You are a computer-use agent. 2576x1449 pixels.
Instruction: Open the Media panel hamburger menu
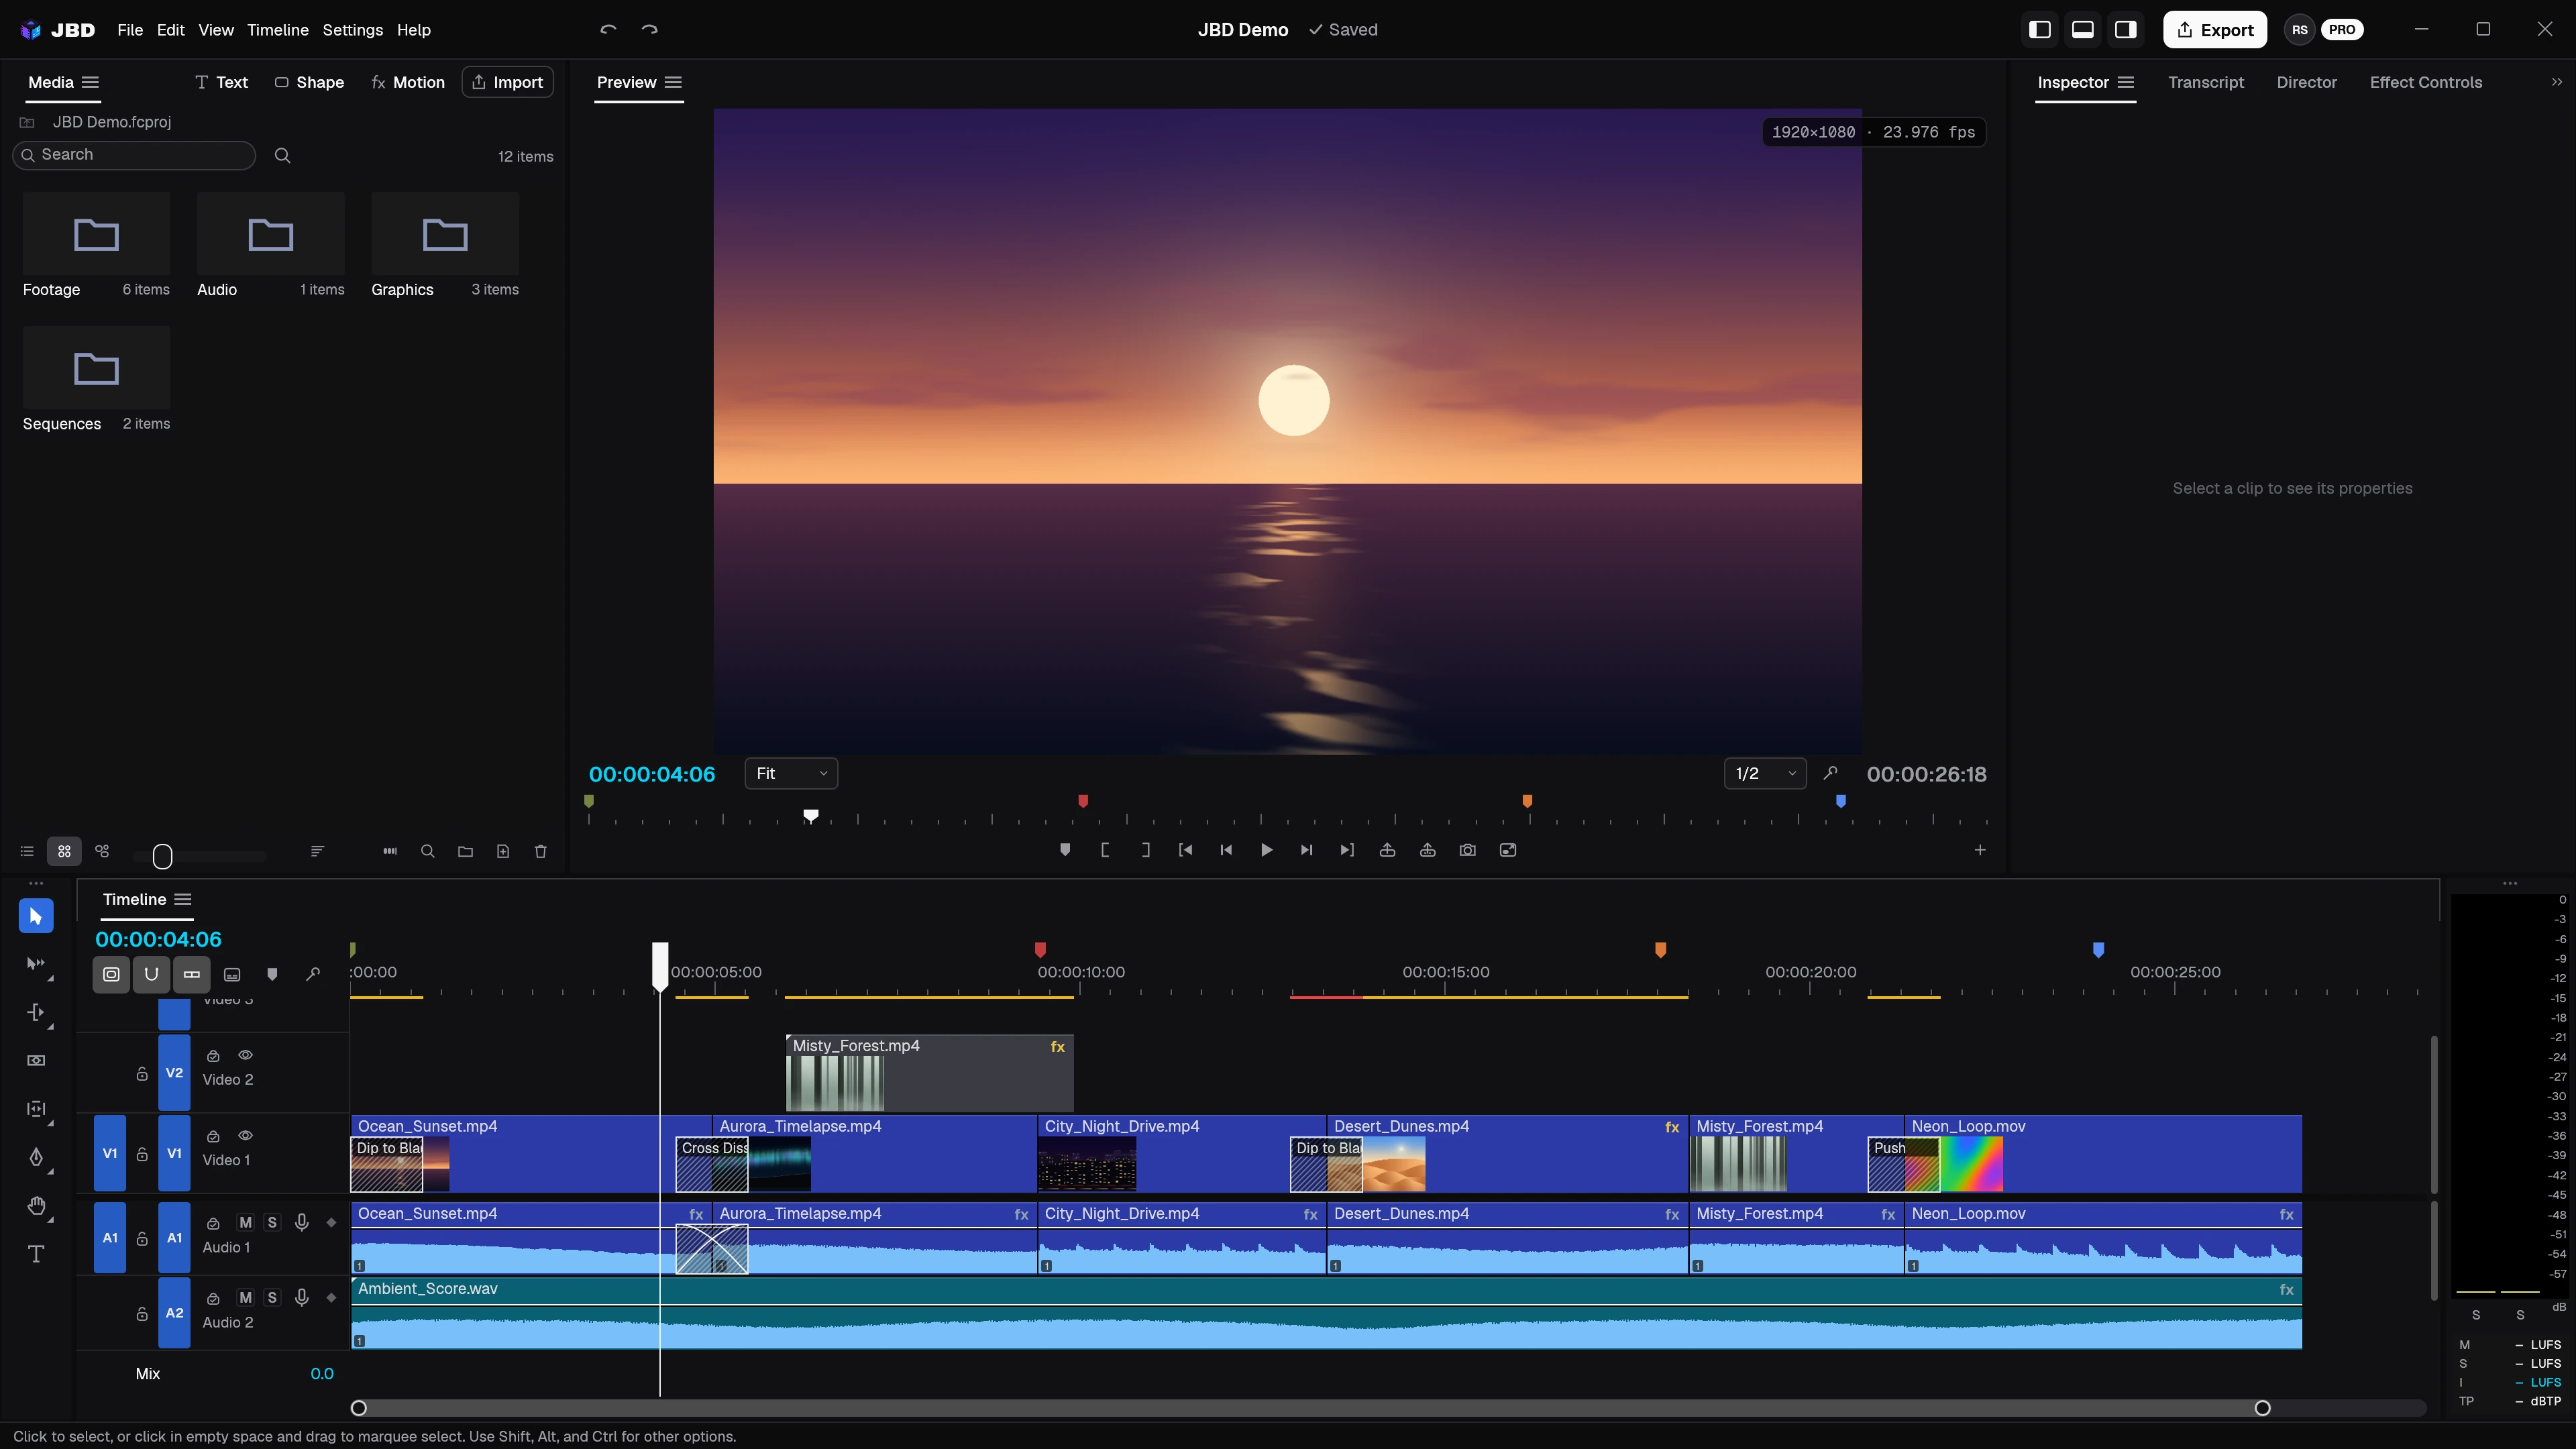pyautogui.click(x=90, y=82)
